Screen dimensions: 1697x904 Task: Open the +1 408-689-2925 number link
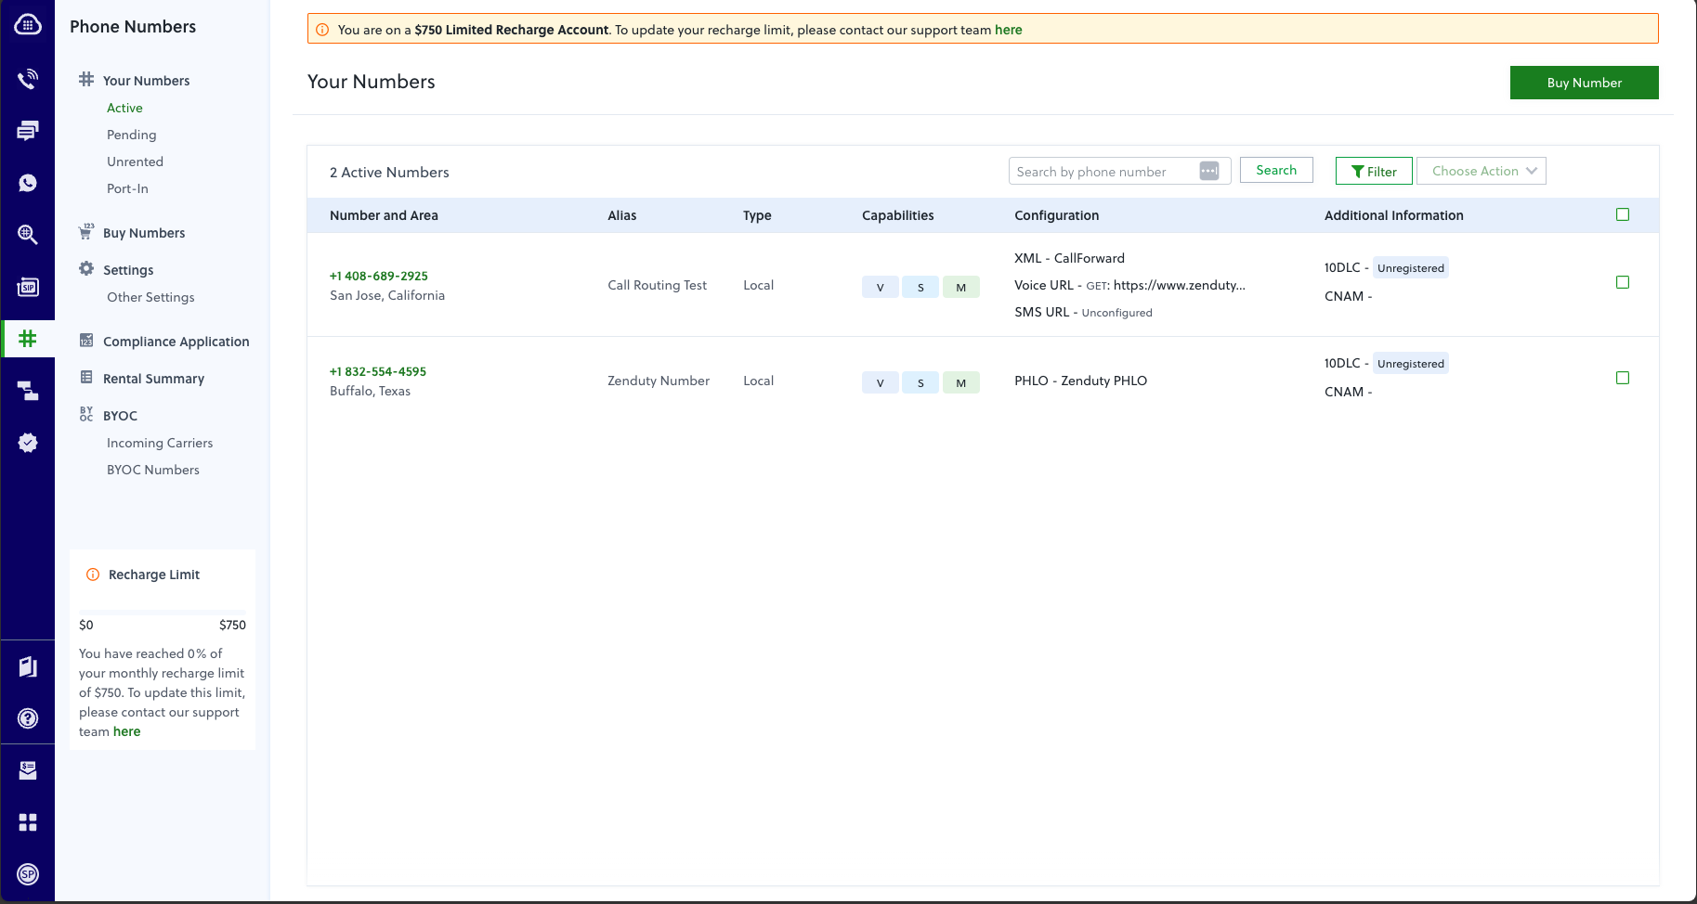pos(379,276)
